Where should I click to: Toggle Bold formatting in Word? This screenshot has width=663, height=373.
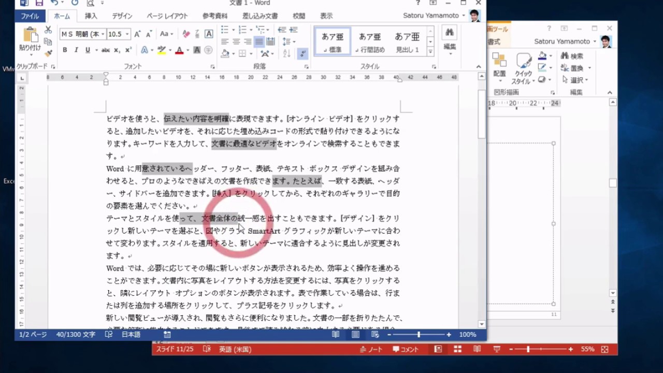(65, 50)
